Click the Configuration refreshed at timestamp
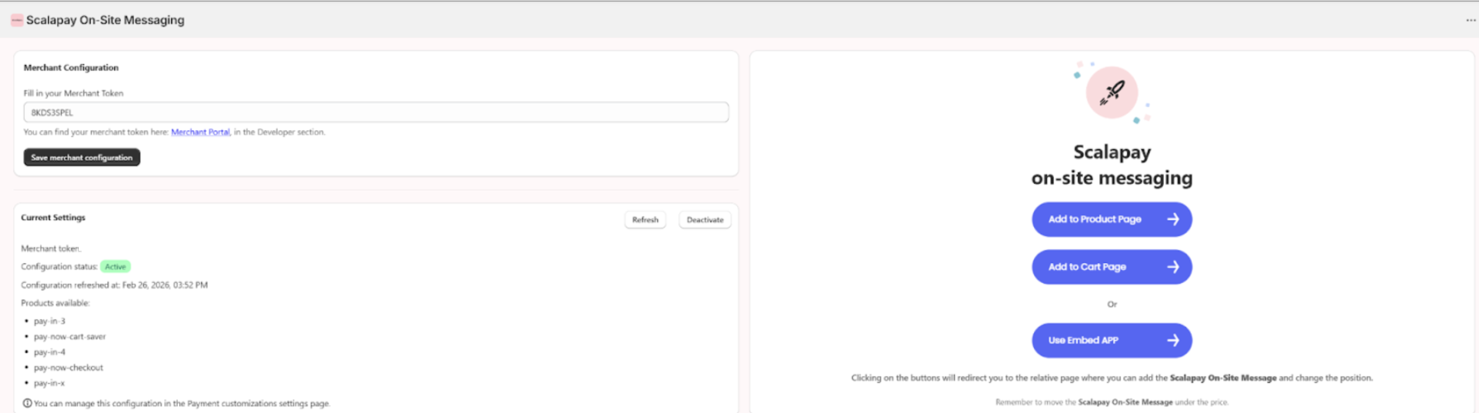This screenshot has height=413, width=1479. click(115, 285)
